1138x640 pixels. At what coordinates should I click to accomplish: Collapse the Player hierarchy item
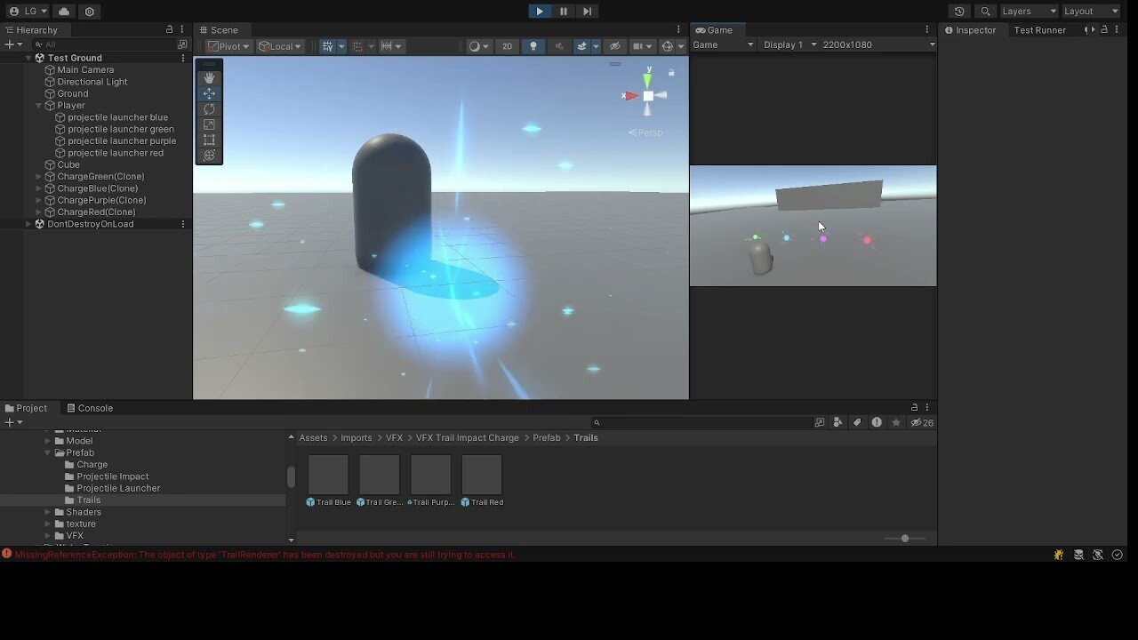(39, 105)
